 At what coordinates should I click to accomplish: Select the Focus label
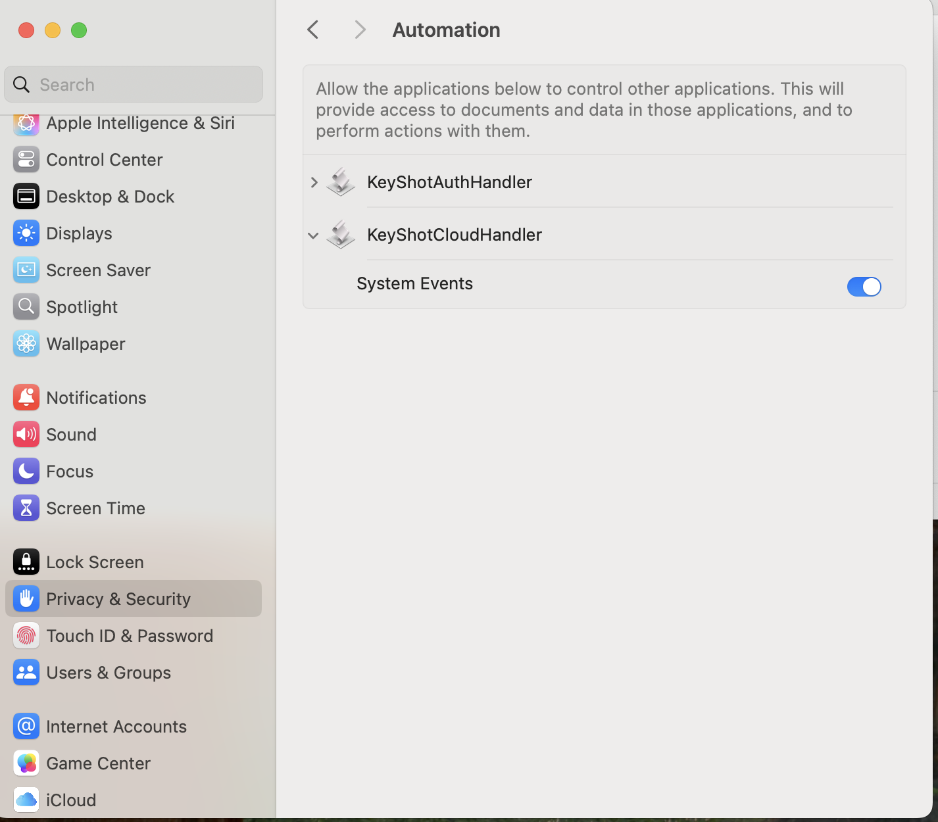coord(70,471)
